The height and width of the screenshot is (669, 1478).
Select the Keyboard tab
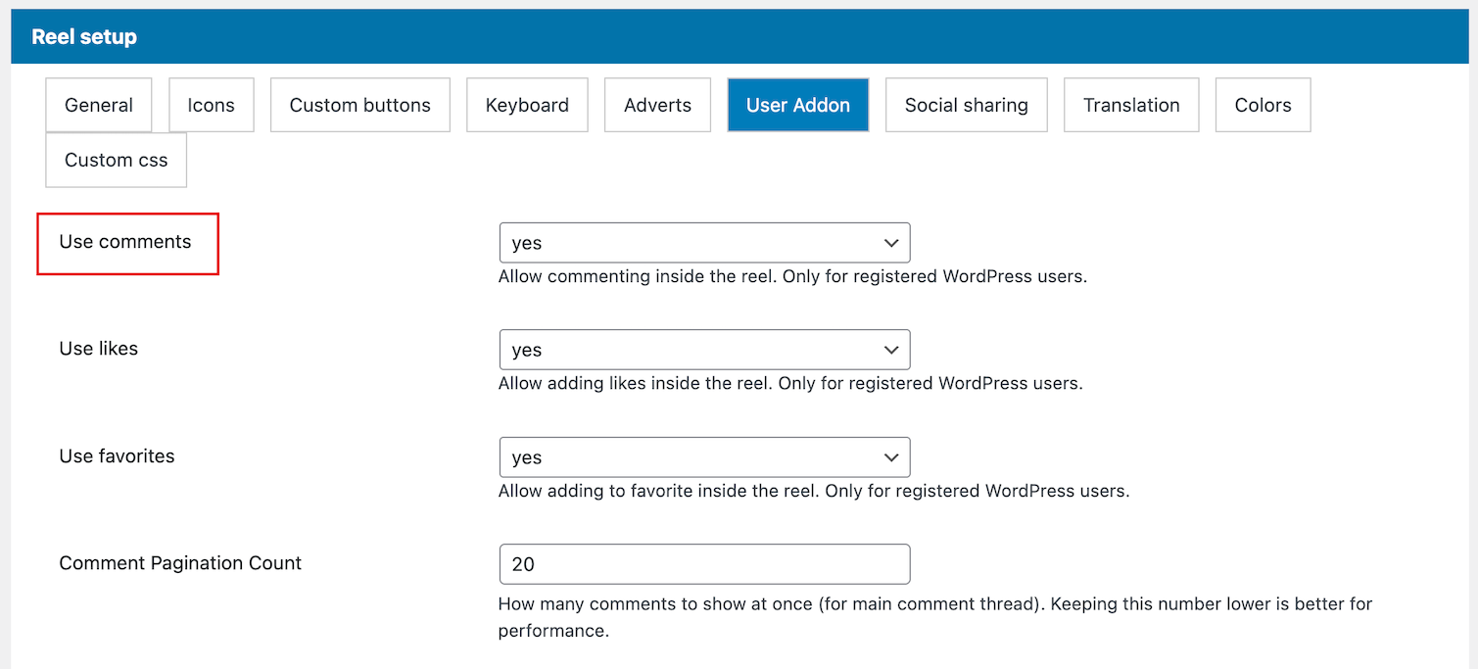click(x=527, y=105)
